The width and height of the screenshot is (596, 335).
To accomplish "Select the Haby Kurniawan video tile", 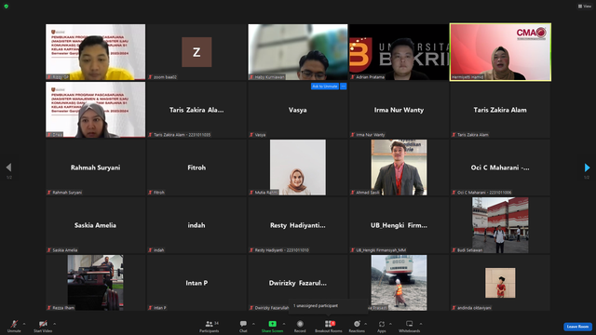I will pos(298,52).
